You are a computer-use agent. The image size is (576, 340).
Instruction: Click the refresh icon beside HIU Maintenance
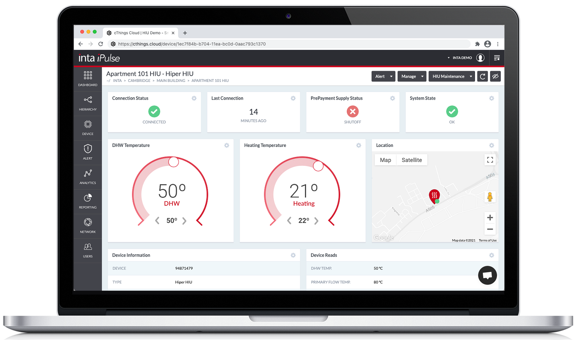tap(483, 77)
